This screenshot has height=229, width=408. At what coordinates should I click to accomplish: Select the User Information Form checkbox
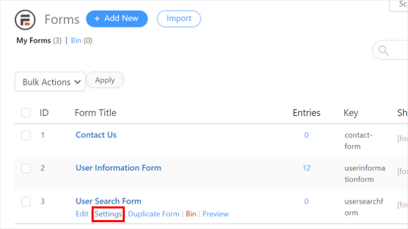point(26,168)
